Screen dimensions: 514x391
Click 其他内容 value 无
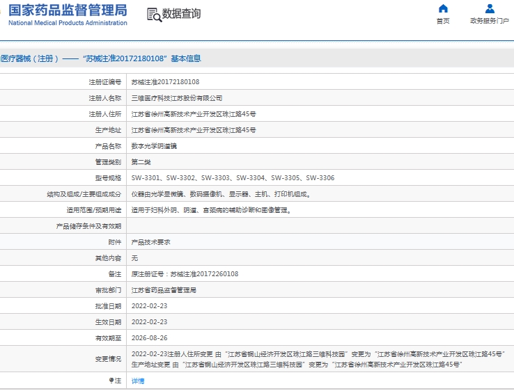click(x=134, y=258)
